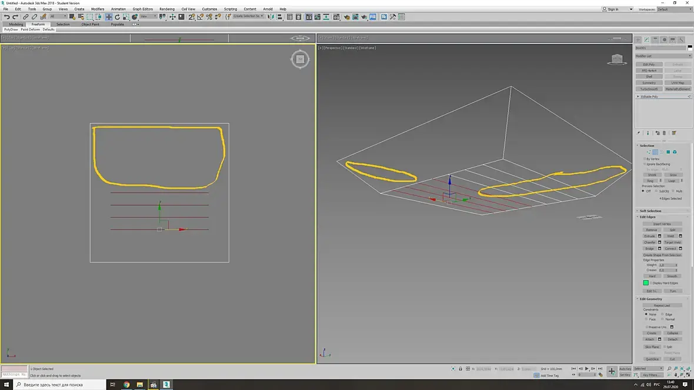Toggle Preserve UVs checkbox

click(x=646, y=327)
